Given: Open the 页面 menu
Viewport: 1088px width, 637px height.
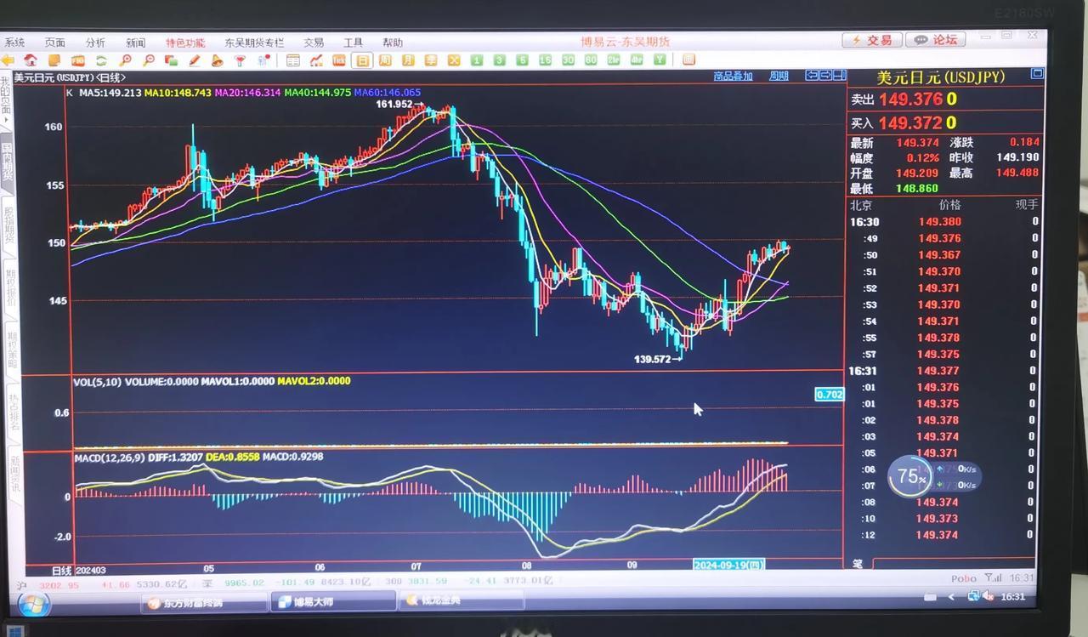Looking at the screenshot, I should point(55,43).
